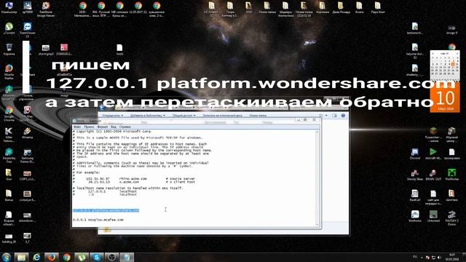Open the Правка menu in Notepad
The width and height of the screenshot is (466, 262).
point(89,127)
